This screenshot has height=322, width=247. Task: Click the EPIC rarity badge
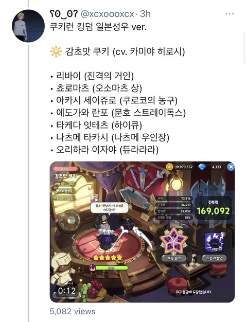pyautogui.click(x=65, y=169)
